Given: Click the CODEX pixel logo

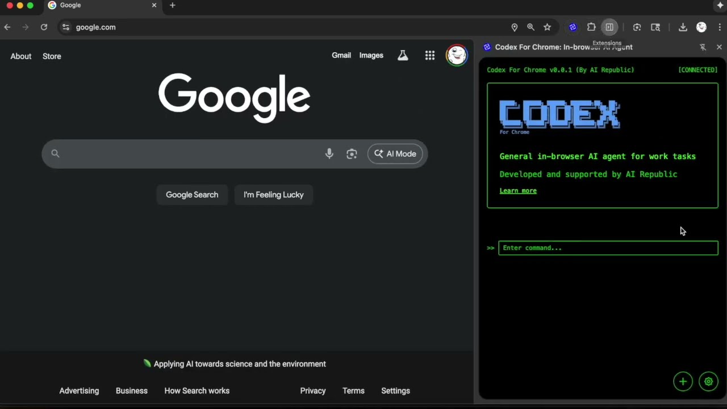Looking at the screenshot, I should (559, 115).
